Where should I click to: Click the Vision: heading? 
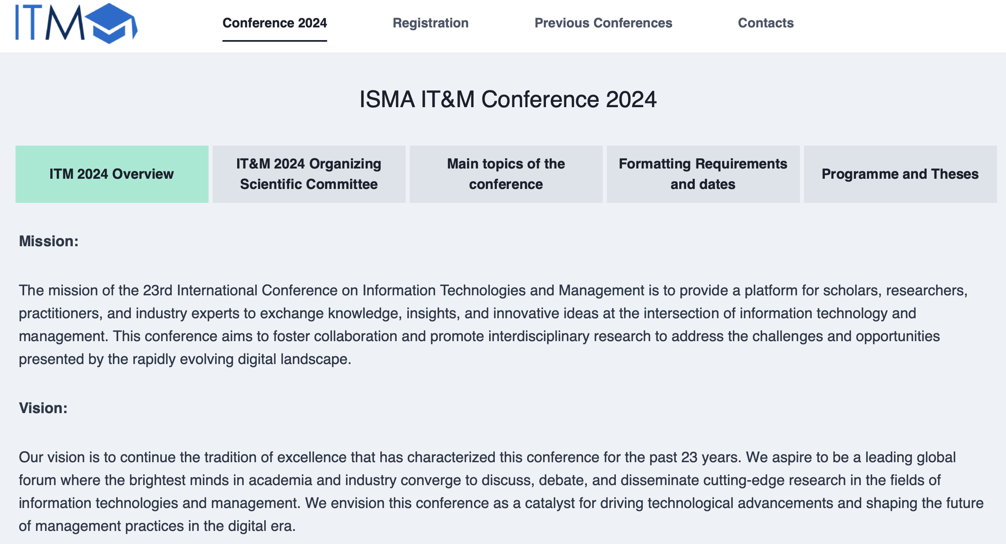point(43,408)
